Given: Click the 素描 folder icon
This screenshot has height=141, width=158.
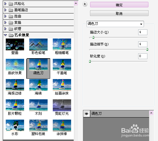Looking at the screenshot, I should point(11,23).
